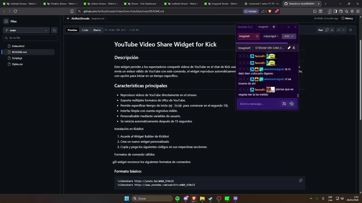Image resolution: width=362 pixels, height=203 pixels.
Task: Click the Brave Shields lion icon
Action: click(x=270, y=11)
